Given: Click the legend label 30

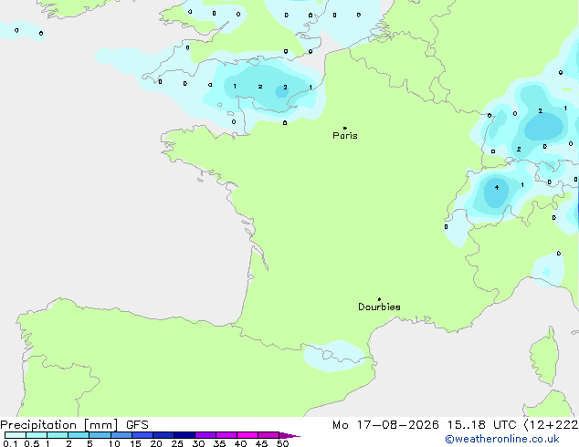Looking at the screenshot, I should (198, 443).
